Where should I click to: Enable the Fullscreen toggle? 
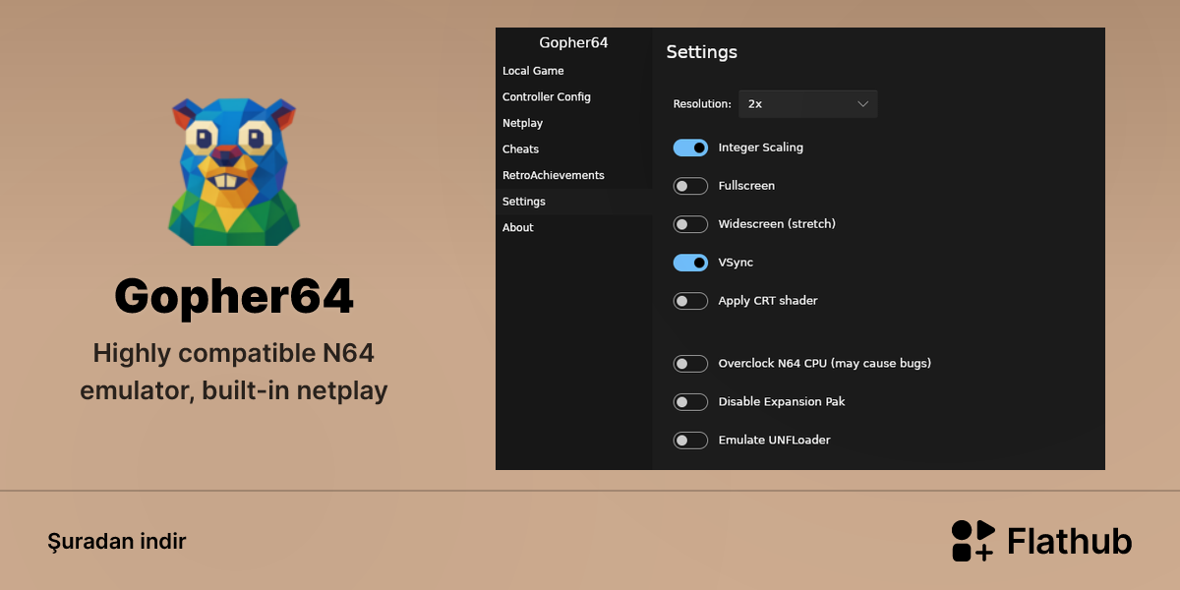point(690,186)
